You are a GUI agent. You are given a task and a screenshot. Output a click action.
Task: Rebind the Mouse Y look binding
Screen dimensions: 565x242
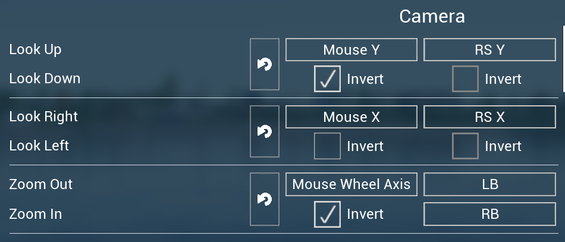(x=351, y=50)
